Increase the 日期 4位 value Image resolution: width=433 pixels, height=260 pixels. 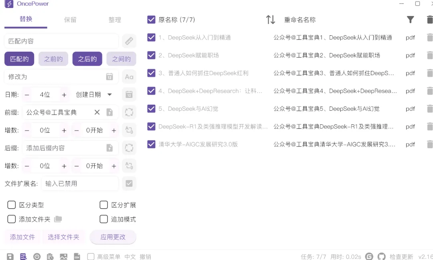(64, 95)
